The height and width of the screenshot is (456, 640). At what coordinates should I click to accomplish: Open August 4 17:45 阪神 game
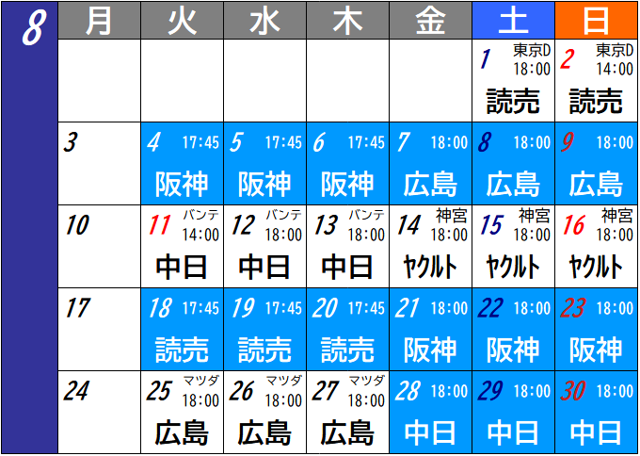click(182, 164)
